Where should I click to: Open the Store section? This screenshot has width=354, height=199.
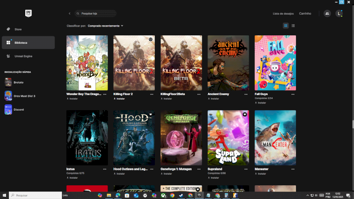click(18, 29)
